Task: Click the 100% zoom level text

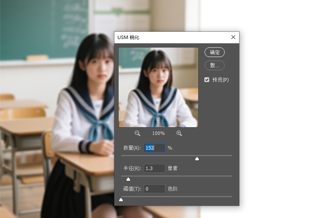Action: [x=158, y=133]
